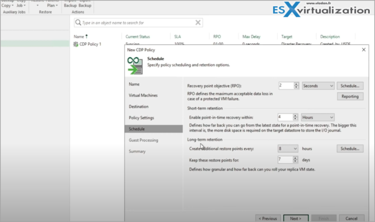This screenshot has height=222, width=375.
Task: Open the short-term retention Hours dropdown
Action: pyautogui.click(x=317, y=118)
